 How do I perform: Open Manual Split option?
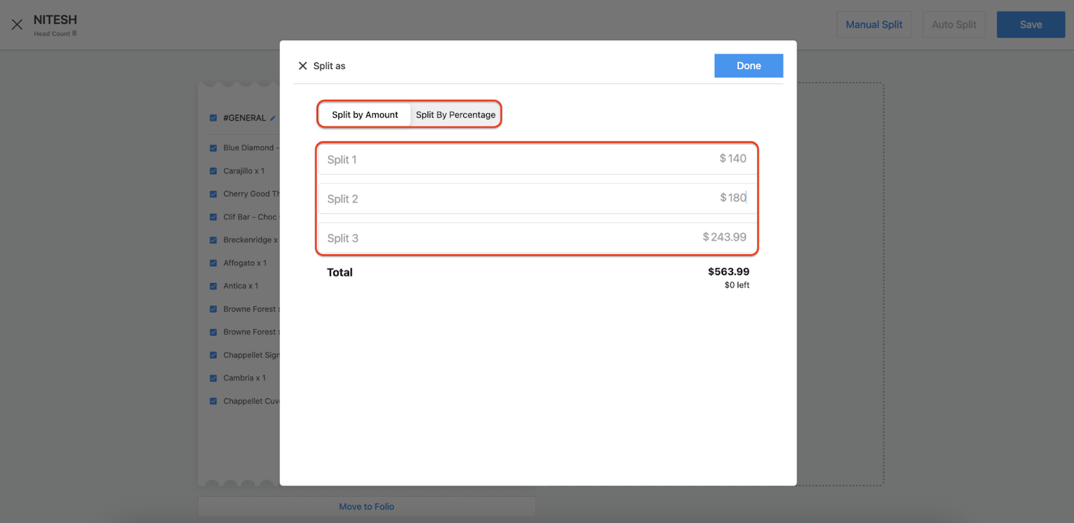tap(873, 25)
